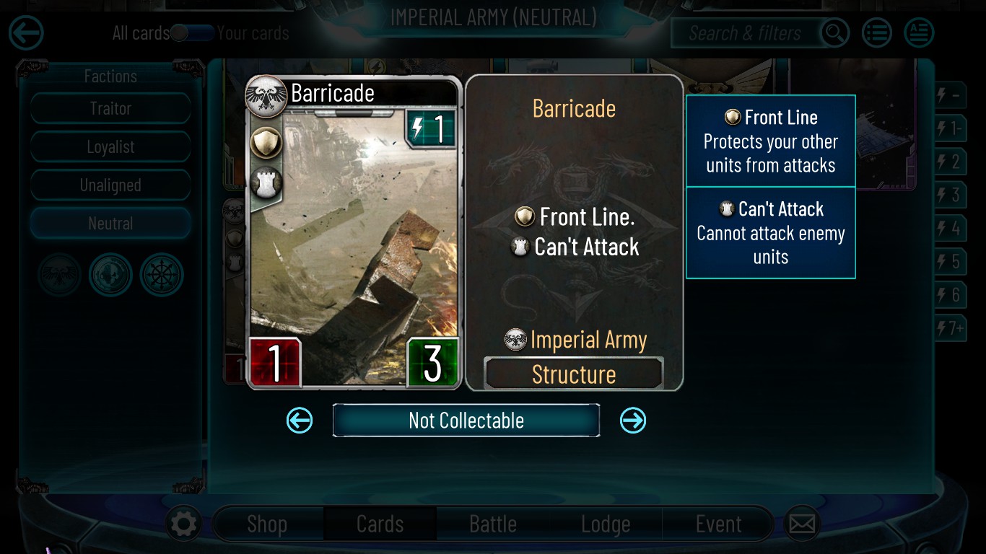Go back using the top-left arrow
The height and width of the screenshot is (554, 986).
coord(26,33)
